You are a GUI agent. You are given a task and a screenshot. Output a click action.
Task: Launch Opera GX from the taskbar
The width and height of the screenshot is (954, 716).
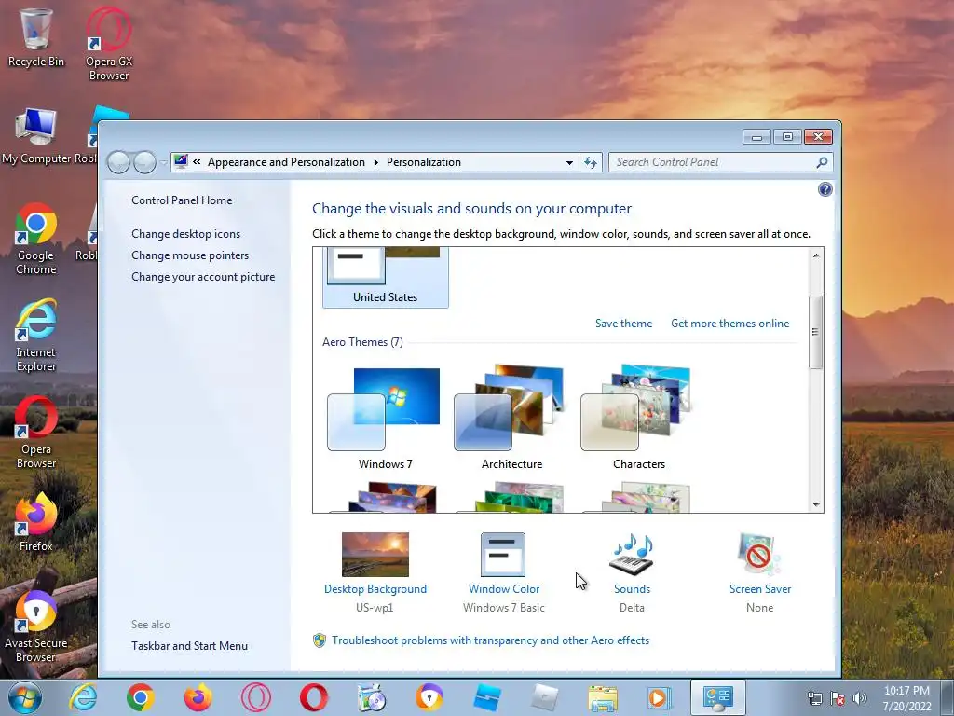[x=256, y=697]
